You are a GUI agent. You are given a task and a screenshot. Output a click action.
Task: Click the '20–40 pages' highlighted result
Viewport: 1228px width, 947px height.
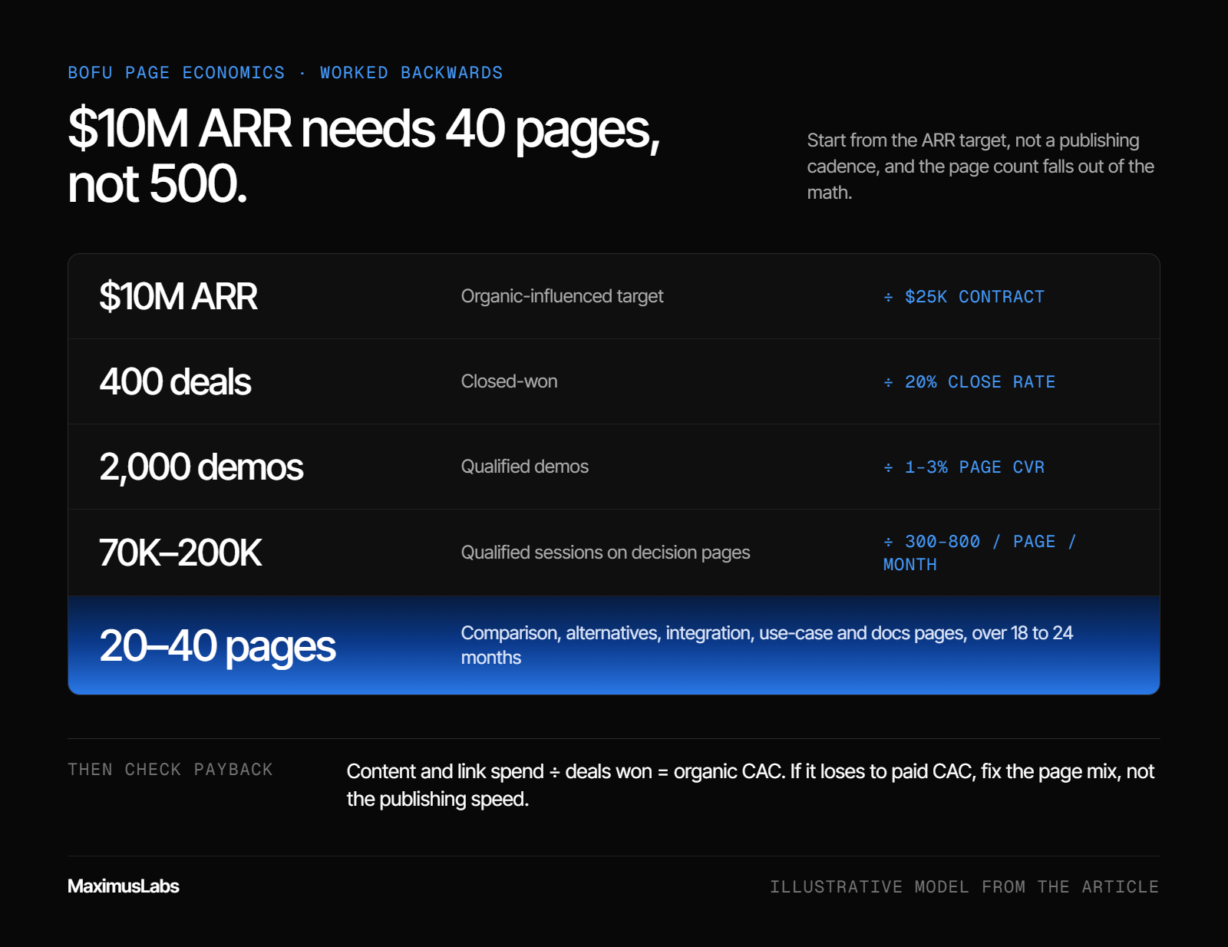(217, 646)
